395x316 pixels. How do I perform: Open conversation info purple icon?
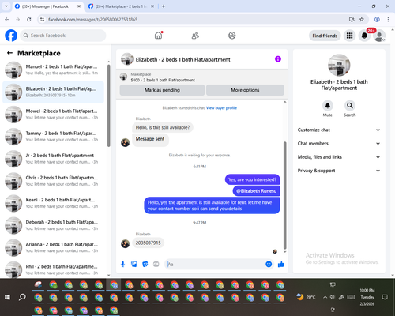point(278,59)
